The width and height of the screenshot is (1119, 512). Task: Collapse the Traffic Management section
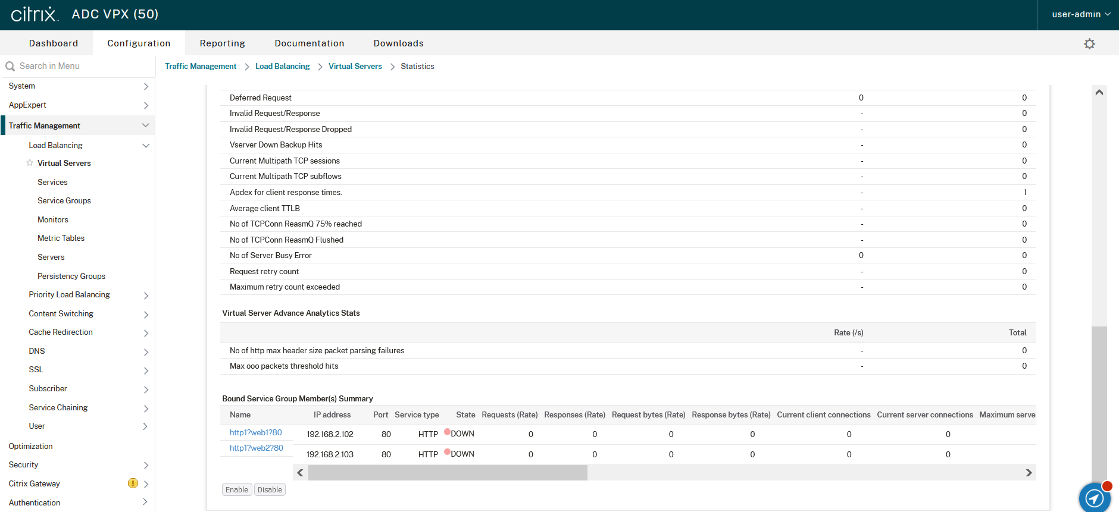[145, 125]
